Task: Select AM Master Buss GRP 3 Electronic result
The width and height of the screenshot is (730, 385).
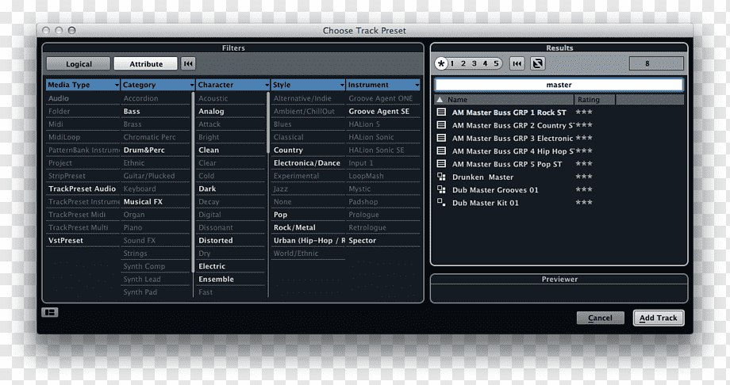Action: 512,138
